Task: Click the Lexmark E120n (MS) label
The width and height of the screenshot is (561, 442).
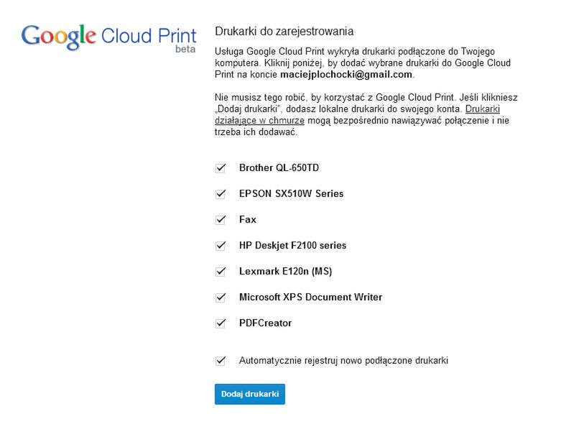Action: (285, 272)
